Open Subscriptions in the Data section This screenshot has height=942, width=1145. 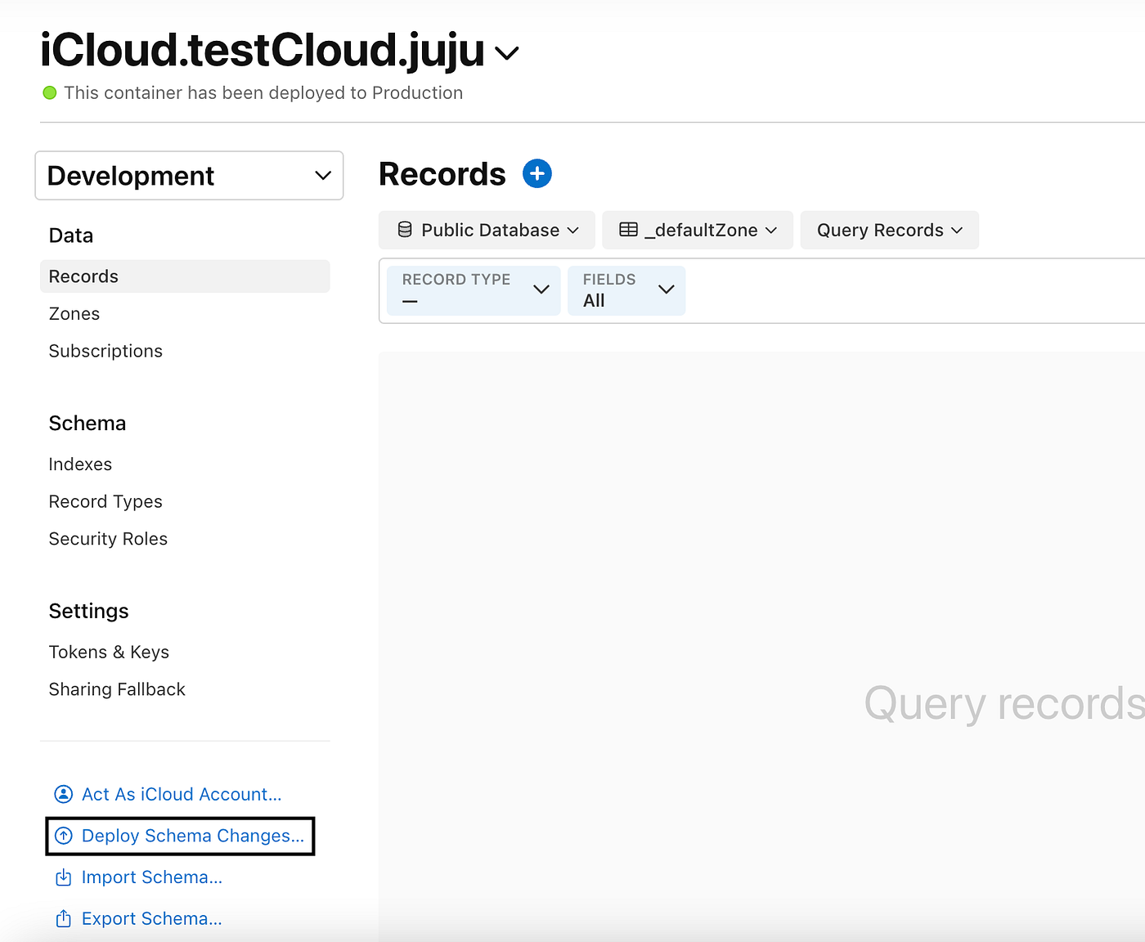click(106, 351)
